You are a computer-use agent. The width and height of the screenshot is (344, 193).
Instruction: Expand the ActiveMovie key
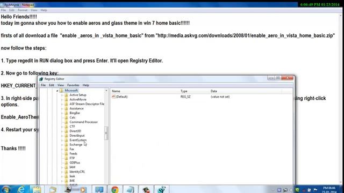(x=62, y=100)
